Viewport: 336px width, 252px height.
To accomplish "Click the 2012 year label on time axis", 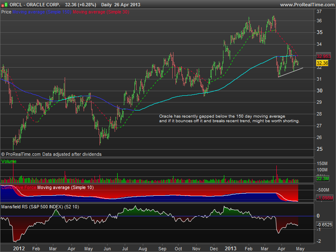I will 19,248.
